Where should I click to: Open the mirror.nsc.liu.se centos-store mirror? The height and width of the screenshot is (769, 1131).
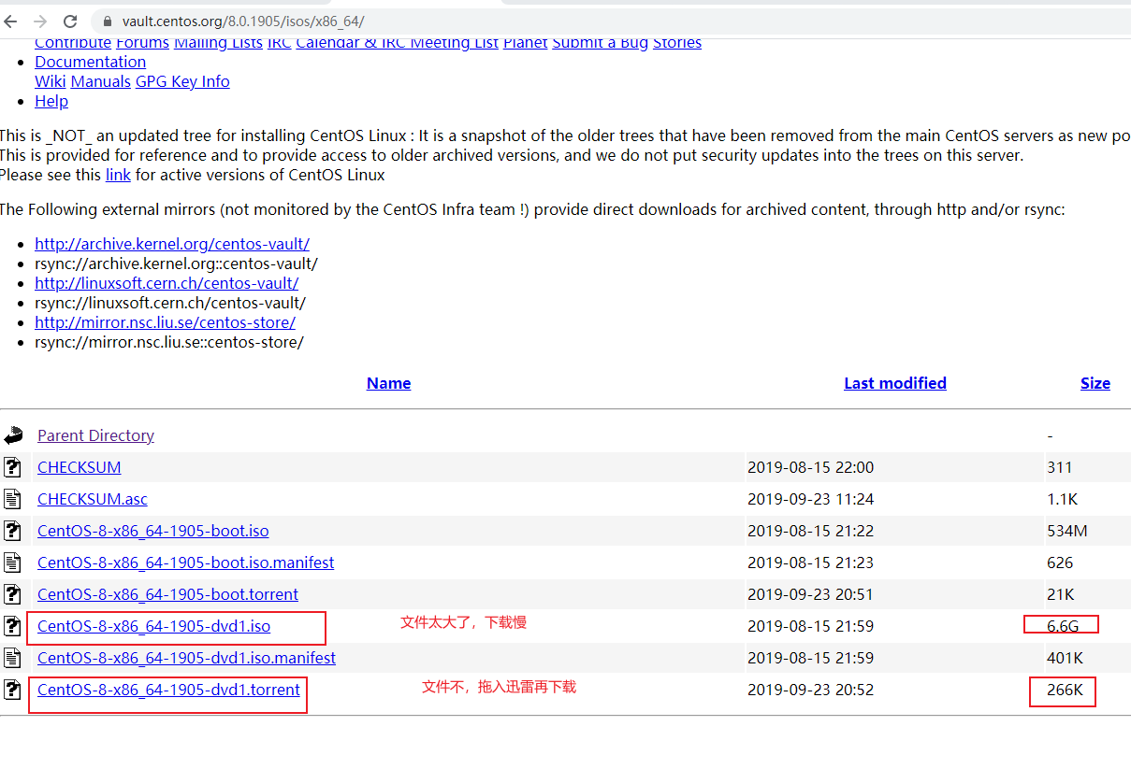[x=166, y=322]
